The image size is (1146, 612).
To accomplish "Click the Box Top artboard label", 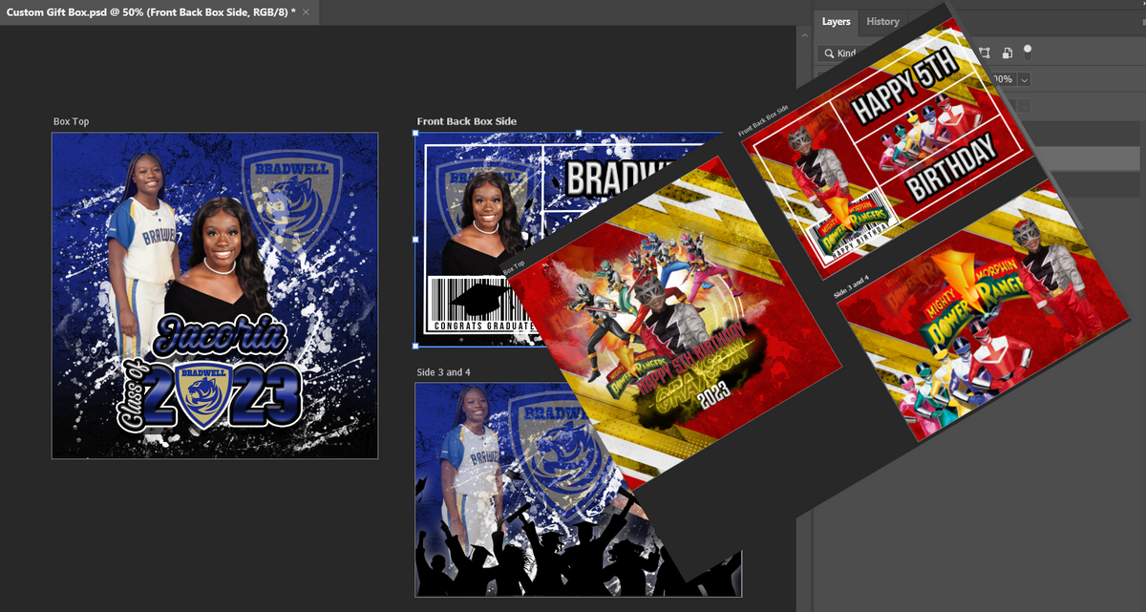I will (71, 121).
